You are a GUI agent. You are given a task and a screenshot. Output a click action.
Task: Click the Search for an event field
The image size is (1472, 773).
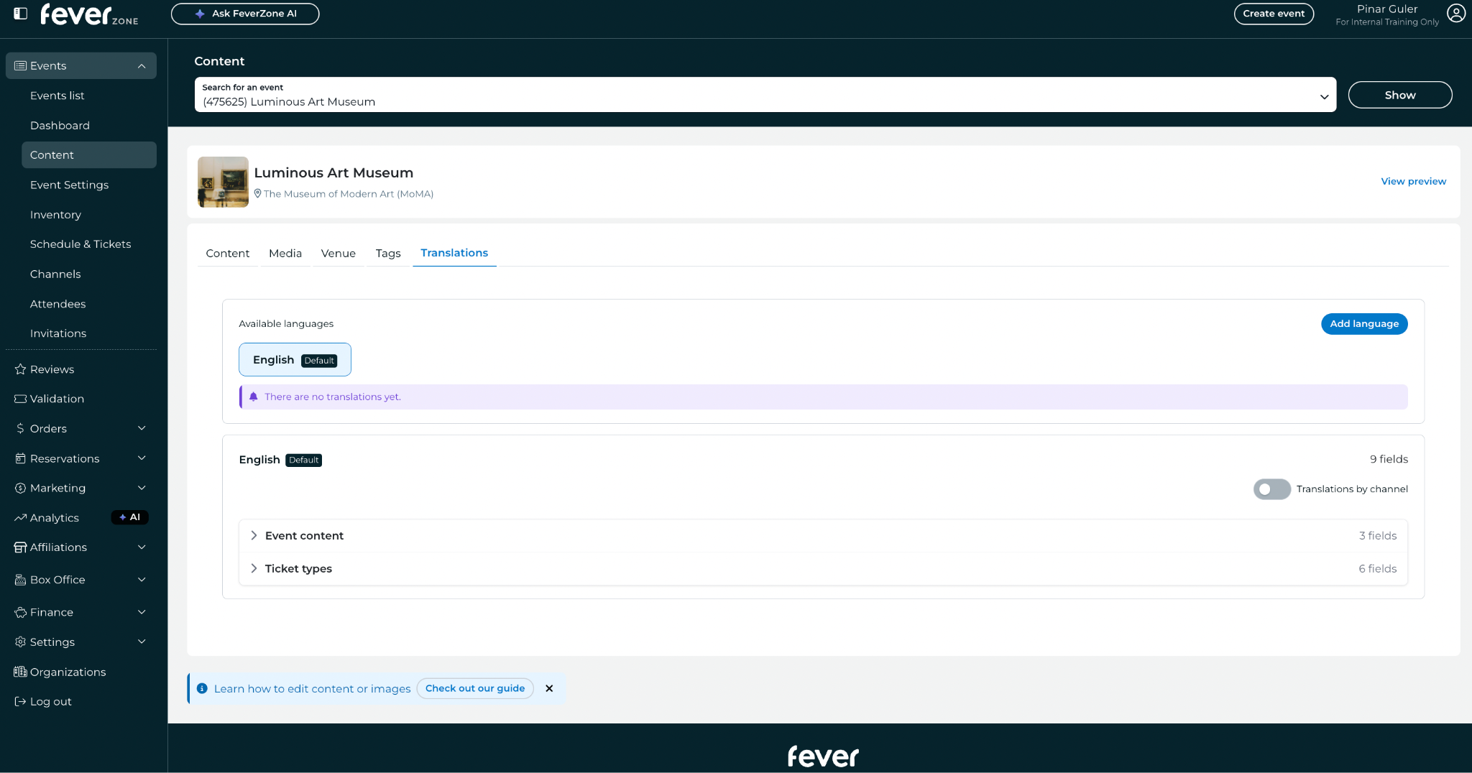point(765,94)
